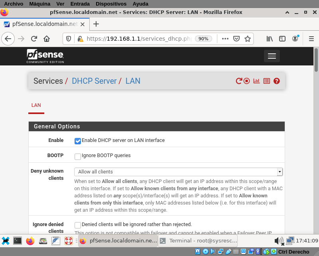Open the Máquina menu
Viewport: 319px width, 256px height.
click(x=39, y=4)
